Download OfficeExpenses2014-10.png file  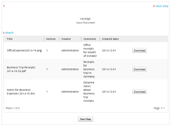139,51
